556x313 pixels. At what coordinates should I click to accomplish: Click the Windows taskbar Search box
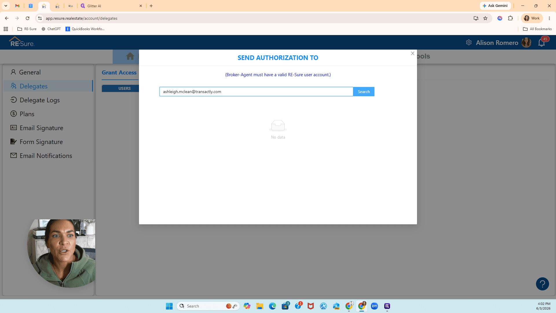(x=208, y=306)
